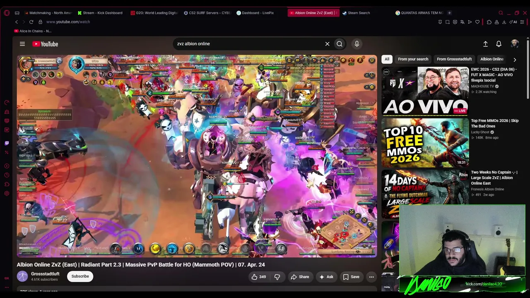Share the Albion Online ZvZ video
Screen dimensions: 530x298
click(x=300, y=277)
